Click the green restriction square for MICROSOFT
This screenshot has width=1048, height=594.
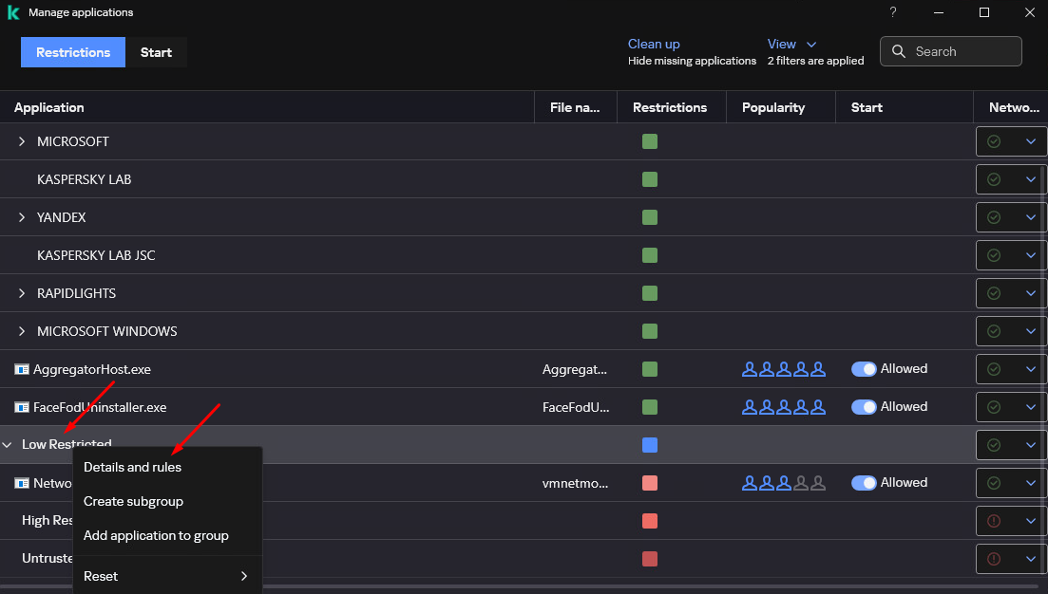pos(650,141)
